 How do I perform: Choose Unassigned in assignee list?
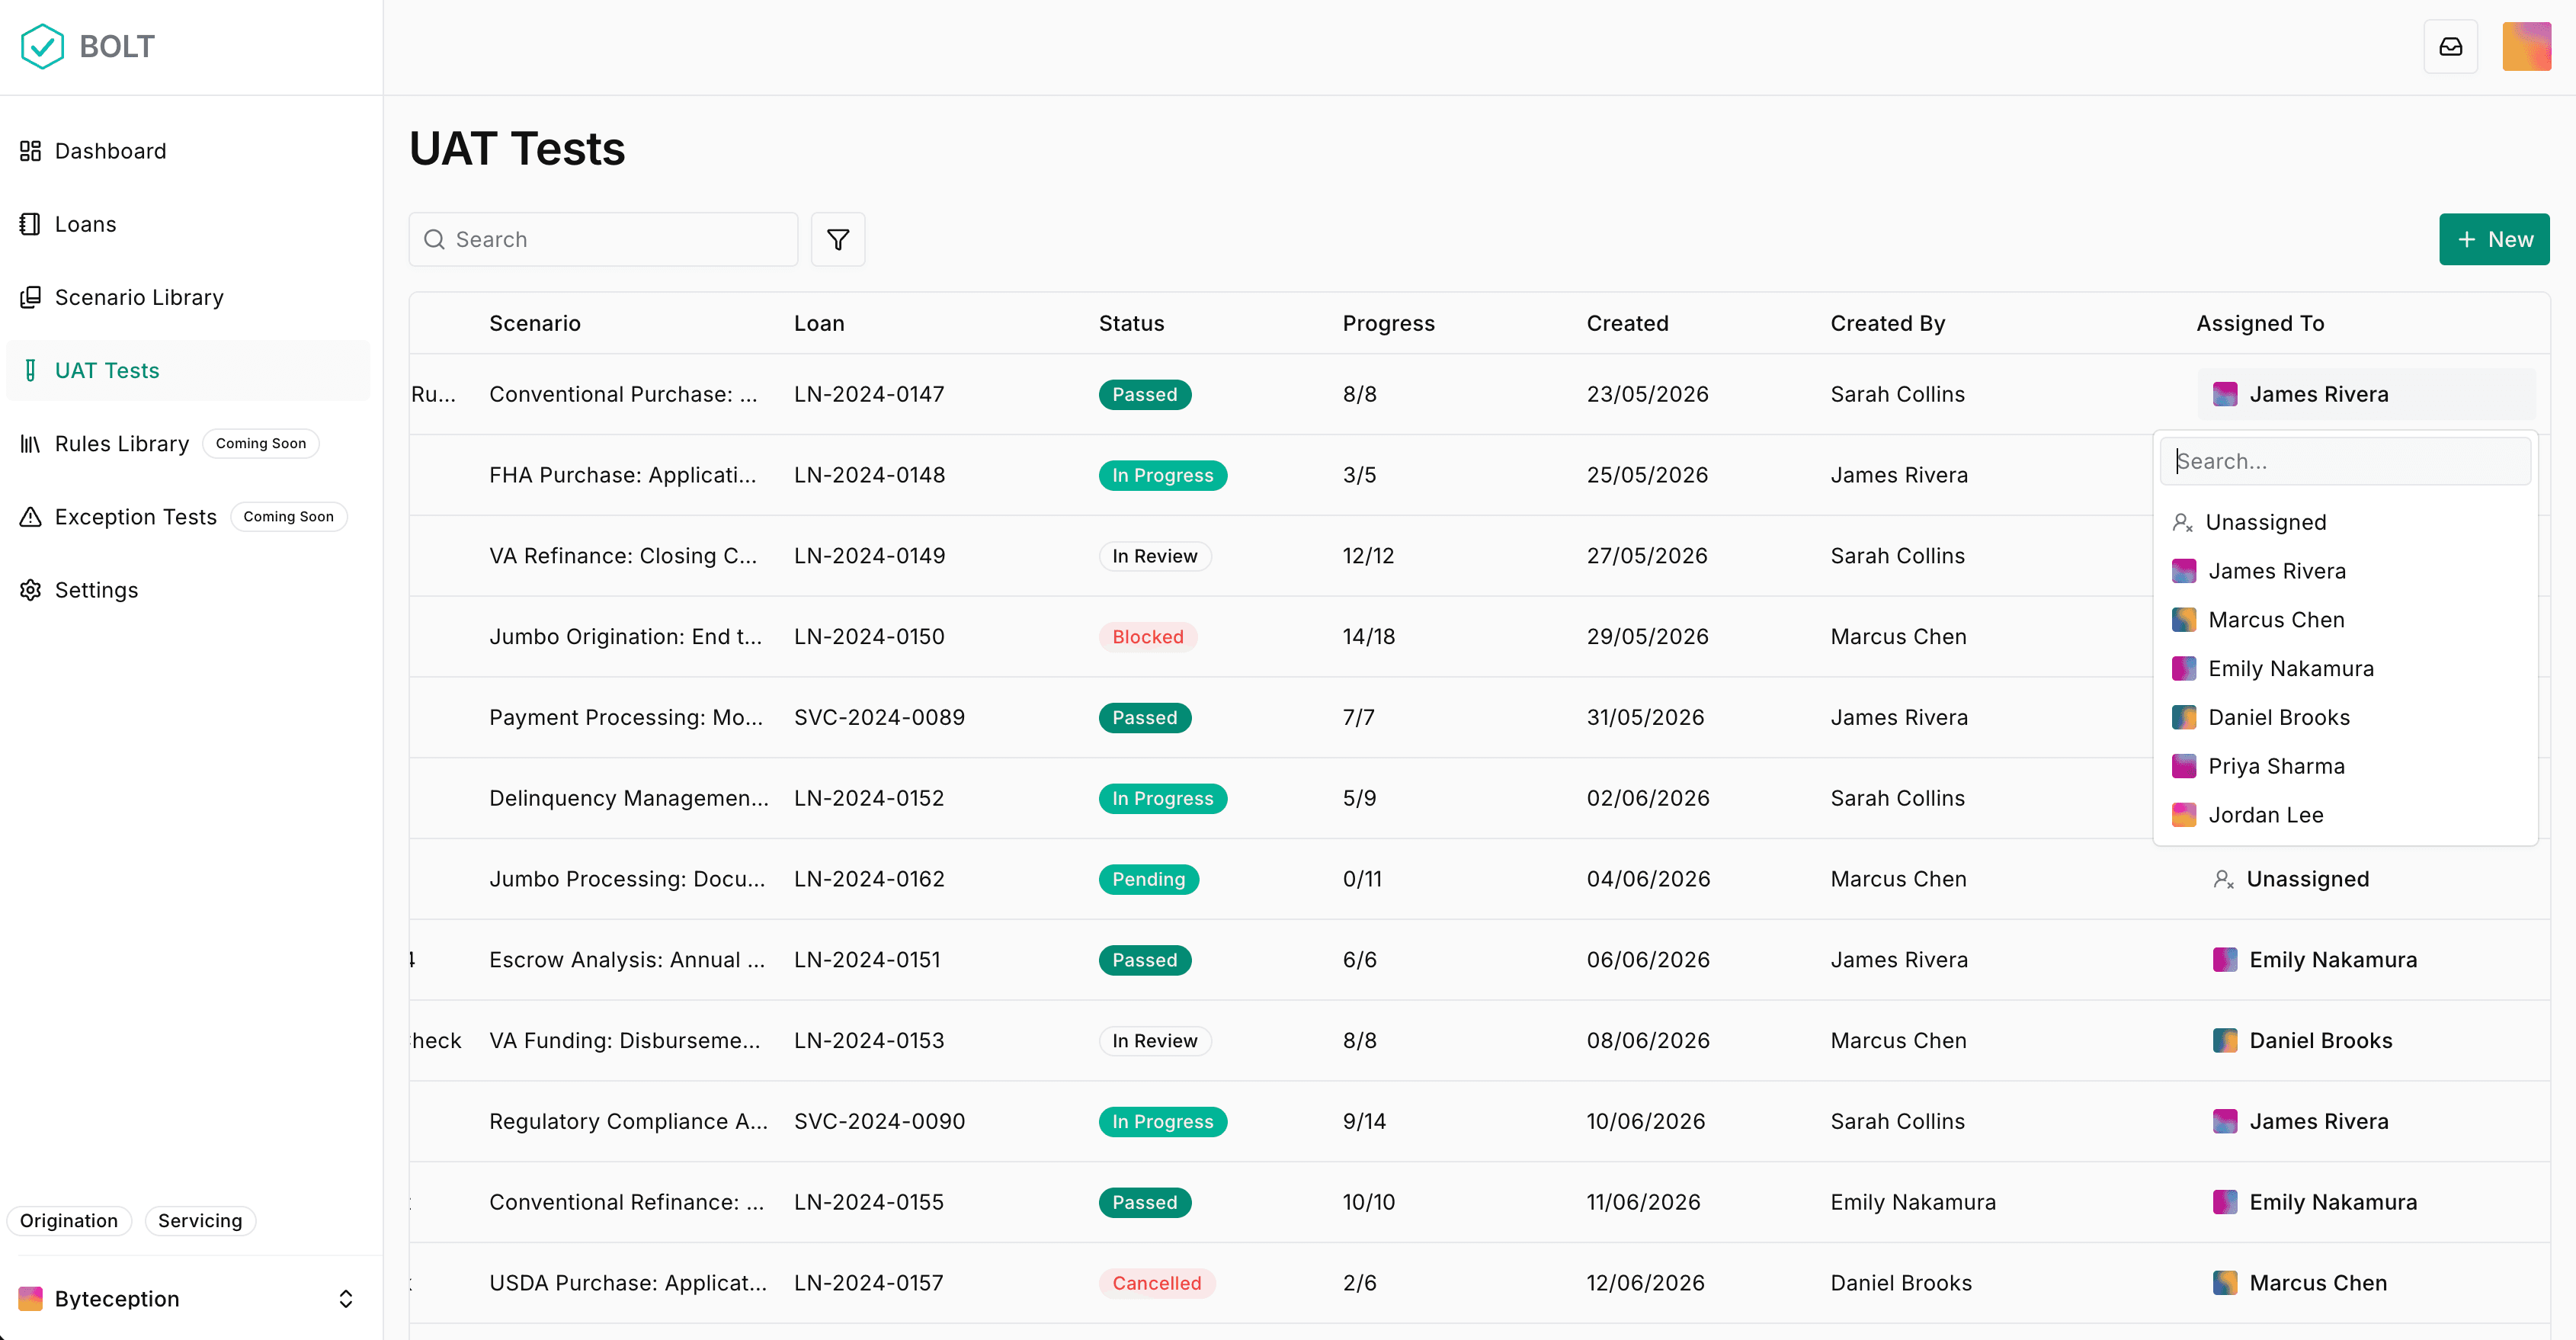[2345, 522]
